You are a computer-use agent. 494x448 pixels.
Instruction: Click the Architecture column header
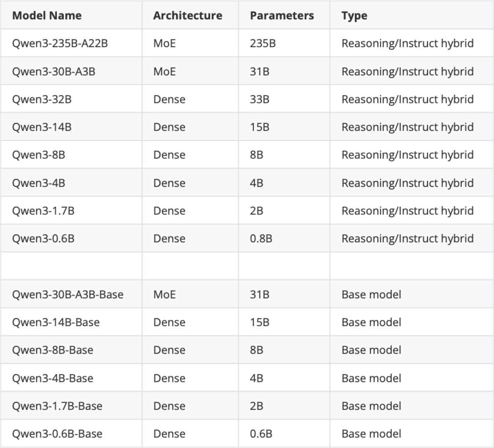(187, 16)
